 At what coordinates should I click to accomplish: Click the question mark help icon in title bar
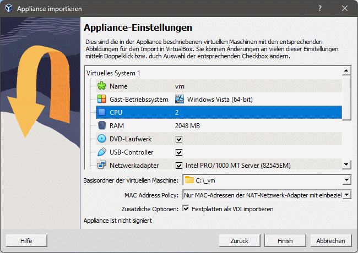click(320, 9)
